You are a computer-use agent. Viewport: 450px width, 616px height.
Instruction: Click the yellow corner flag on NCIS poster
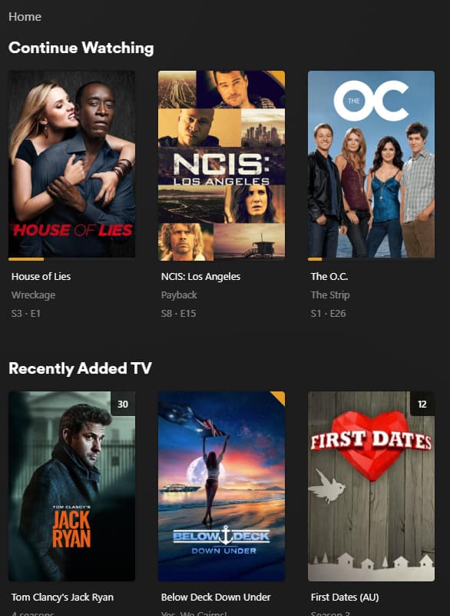click(280, 76)
